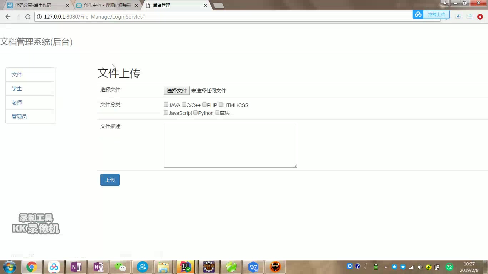
Task: Check the JAVA file category checkbox
Action: point(166,105)
